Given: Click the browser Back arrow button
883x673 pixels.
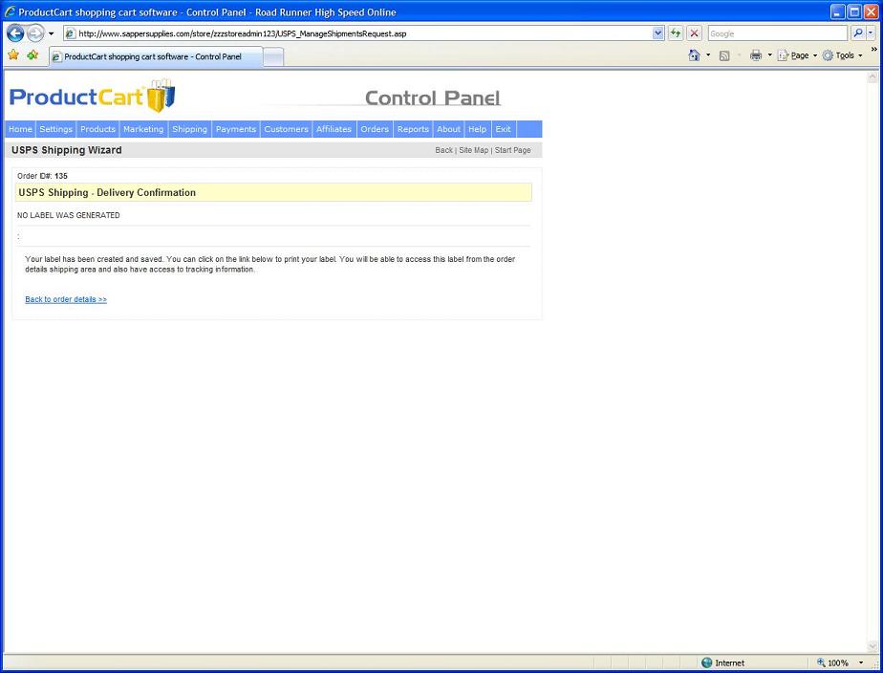Looking at the screenshot, I should 15,33.
